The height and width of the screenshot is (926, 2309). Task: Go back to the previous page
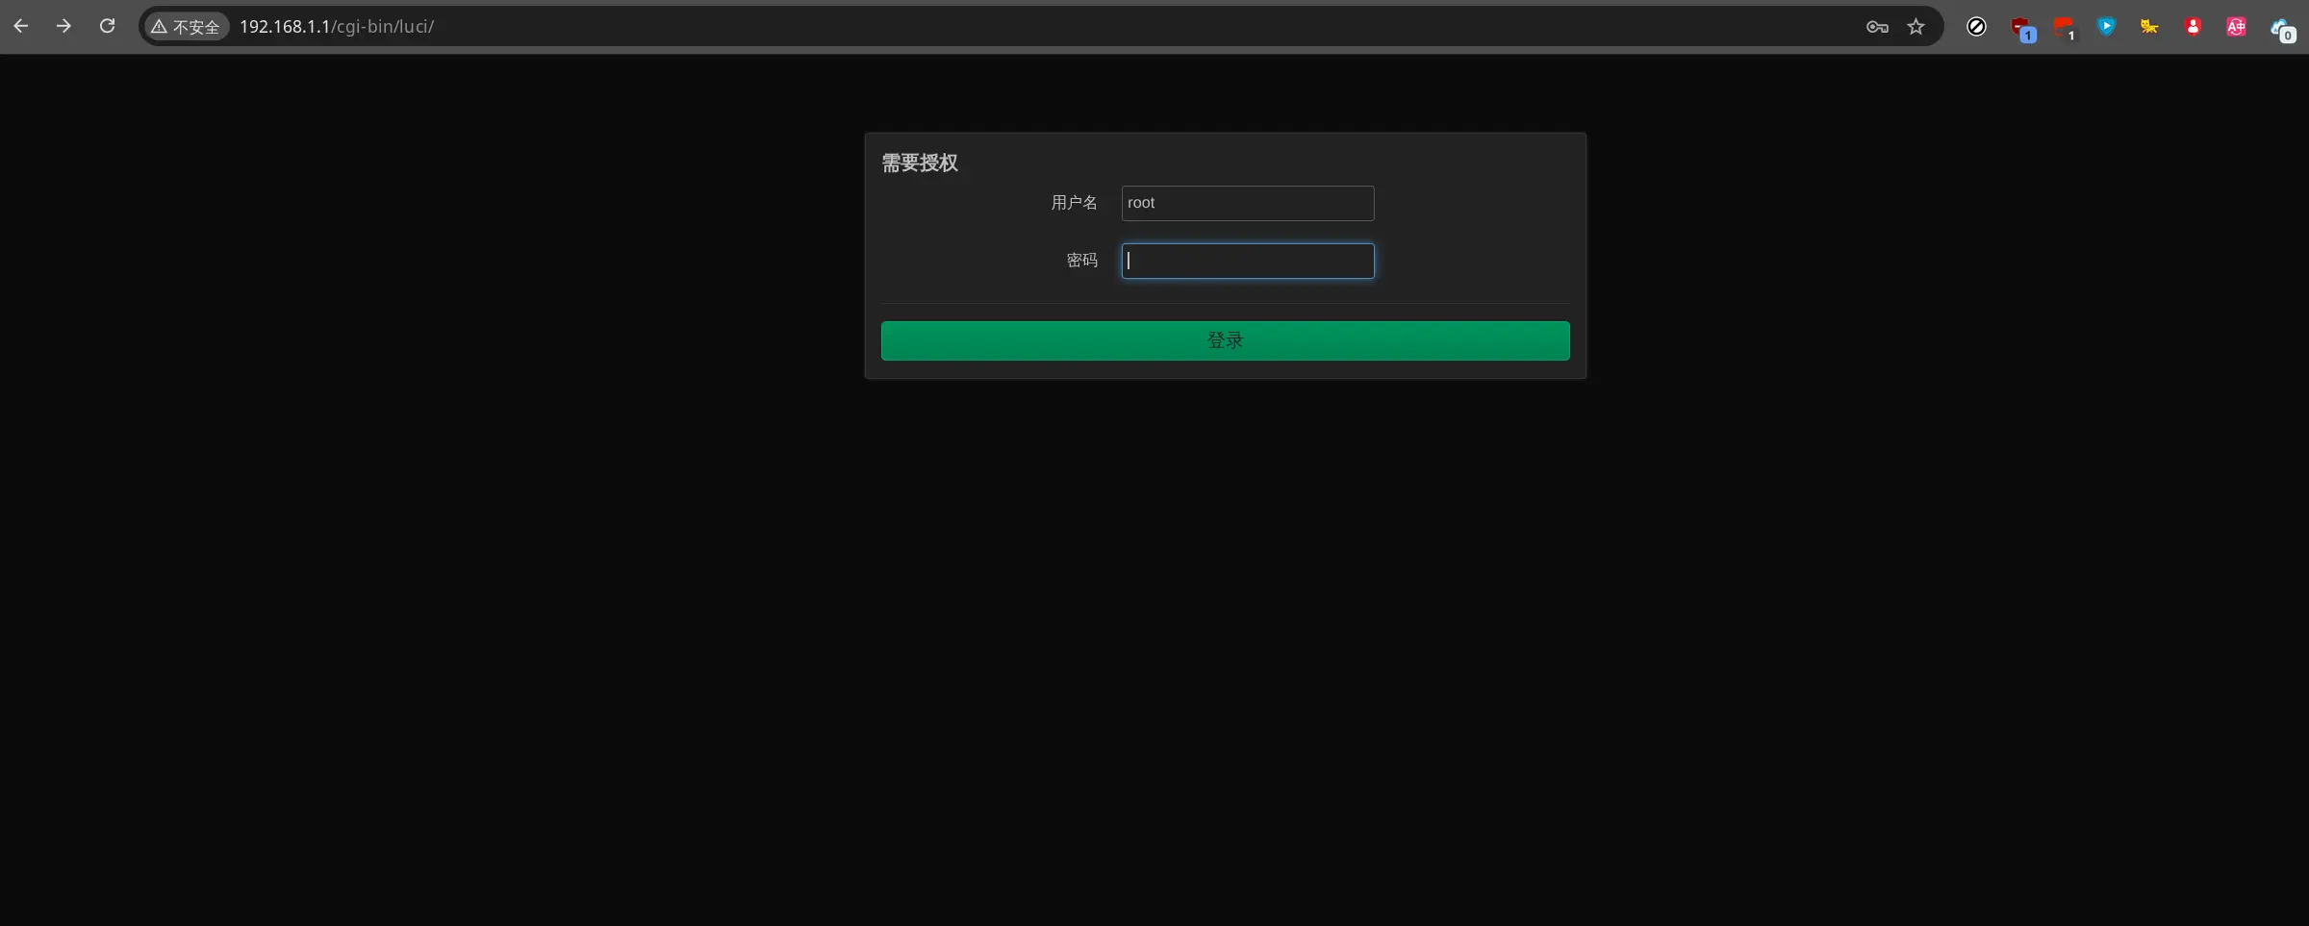coord(21,26)
